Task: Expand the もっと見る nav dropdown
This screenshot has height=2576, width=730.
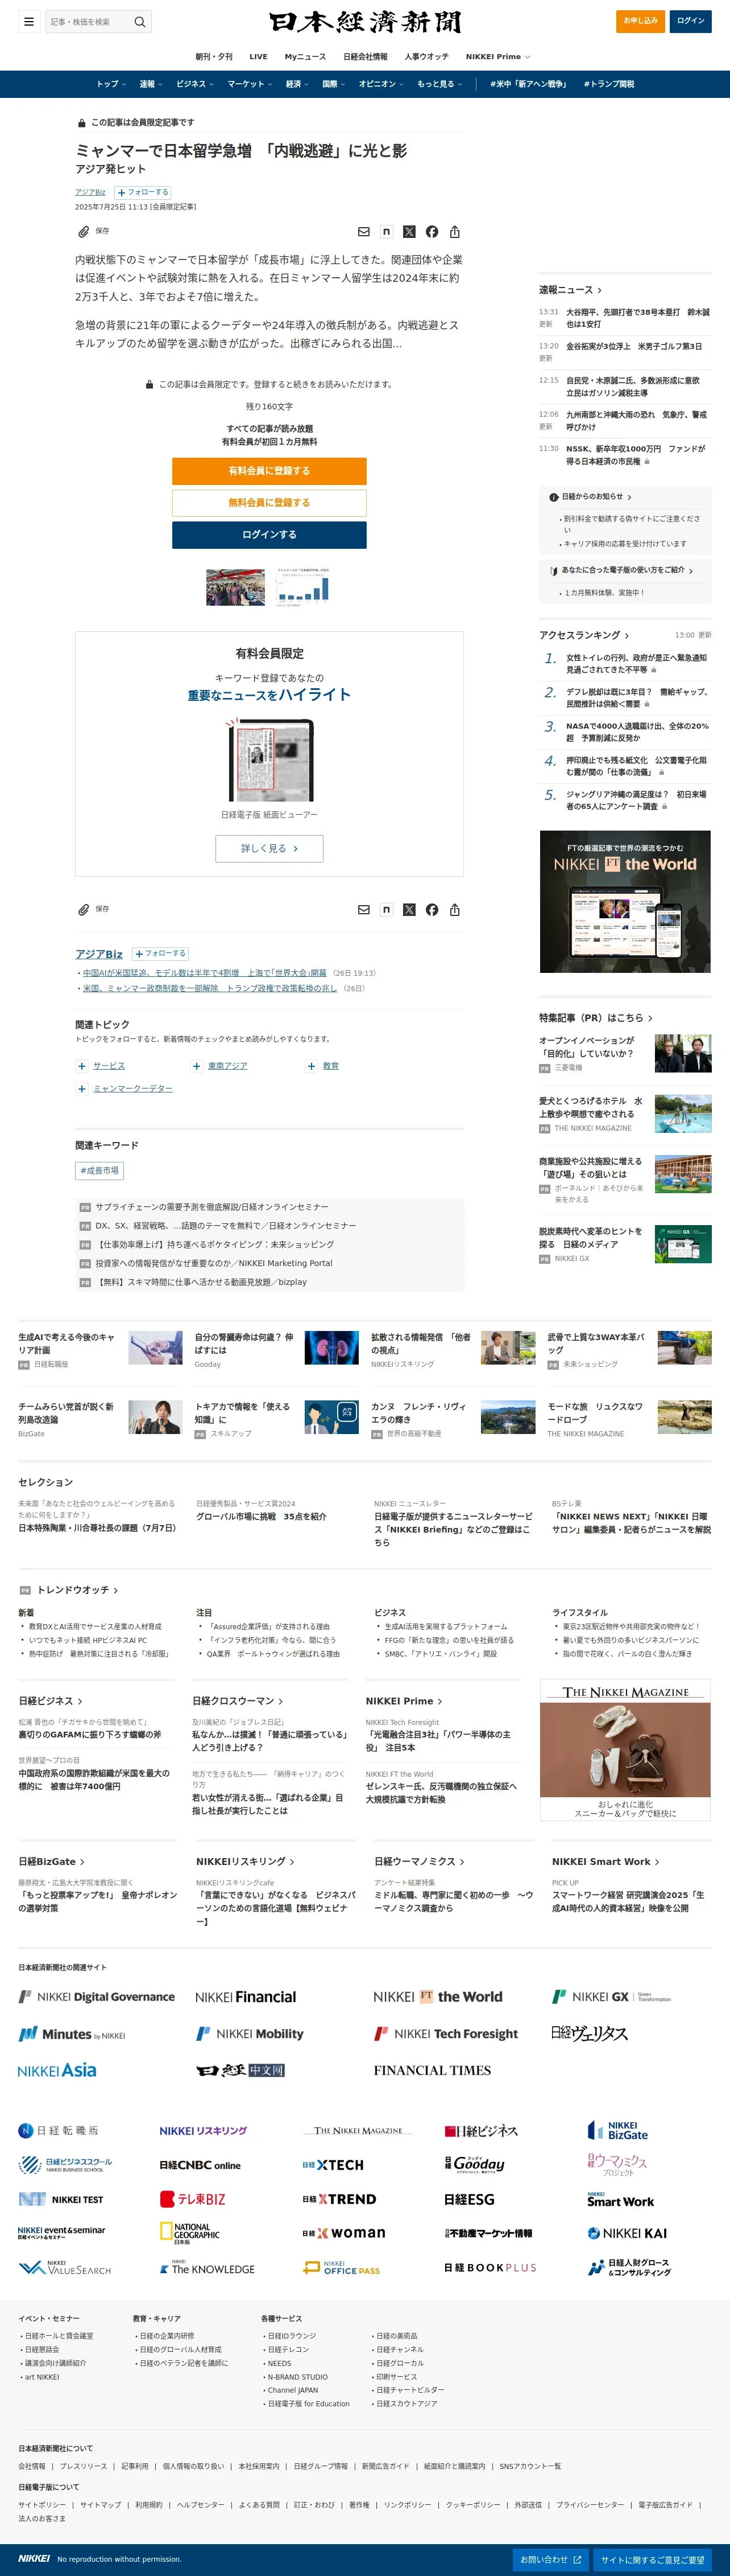Action: (x=439, y=84)
